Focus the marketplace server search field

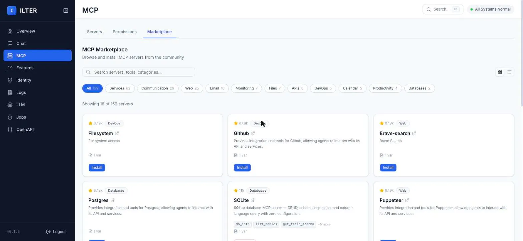coord(138,72)
